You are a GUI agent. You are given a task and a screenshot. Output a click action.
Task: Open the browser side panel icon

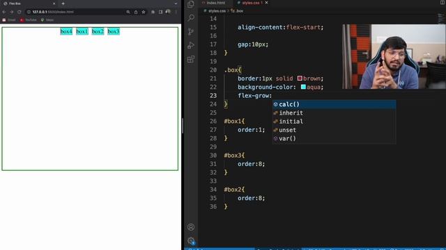(x=160, y=12)
